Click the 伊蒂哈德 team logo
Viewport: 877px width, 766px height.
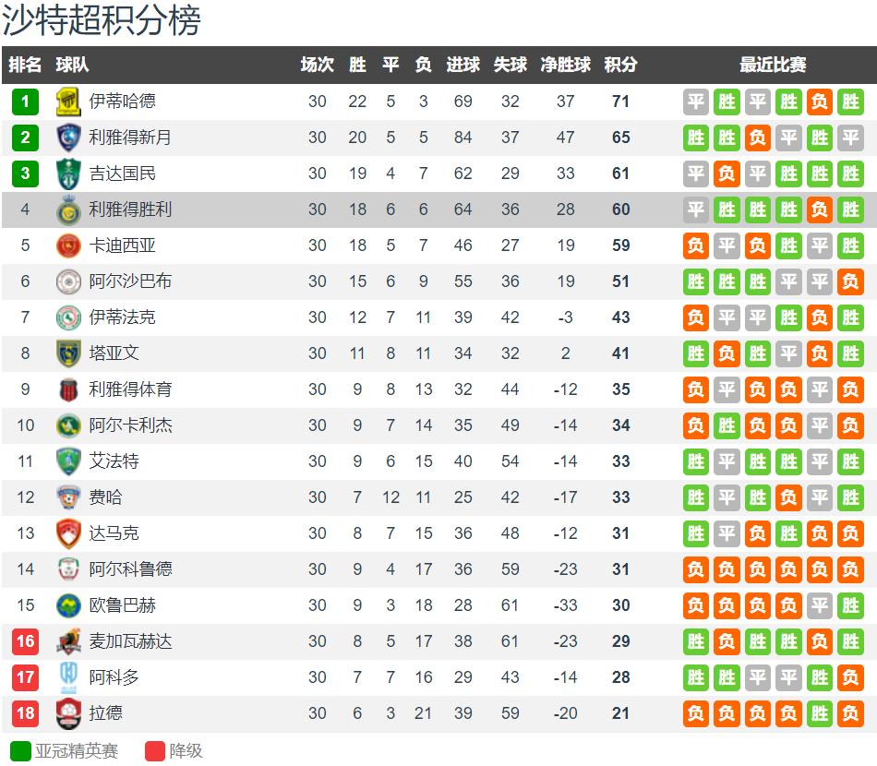68,102
